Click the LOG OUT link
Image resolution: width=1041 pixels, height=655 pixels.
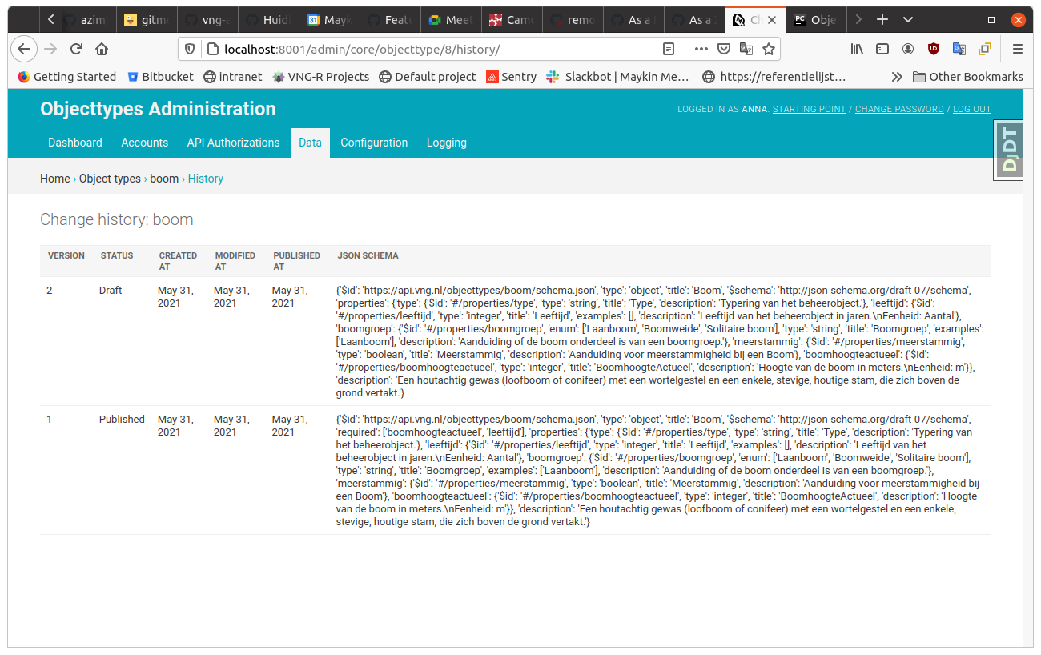972,109
